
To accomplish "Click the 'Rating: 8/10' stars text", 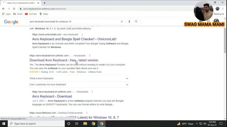I will click(x=41, y=72).
